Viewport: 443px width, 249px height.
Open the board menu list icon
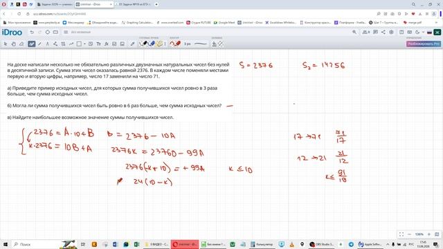click(66, 33)
